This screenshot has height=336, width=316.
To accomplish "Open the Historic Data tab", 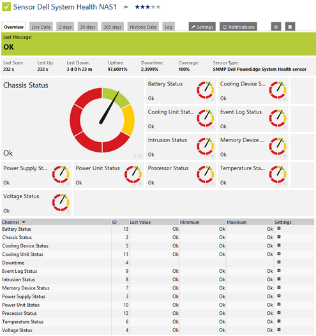I will 143,27.
